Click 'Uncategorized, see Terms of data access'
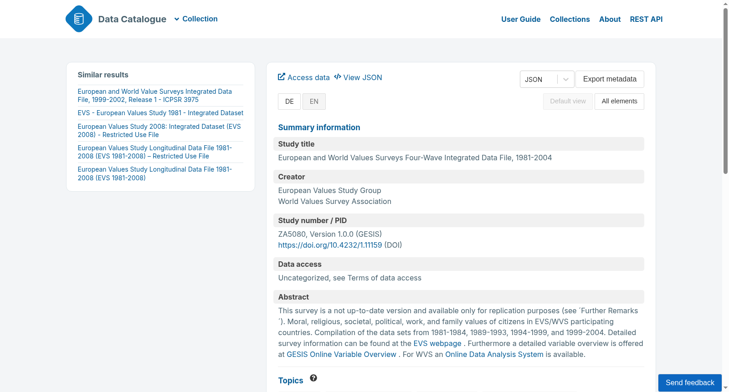Viewport: 729px width, 392px height. point(350,278)
